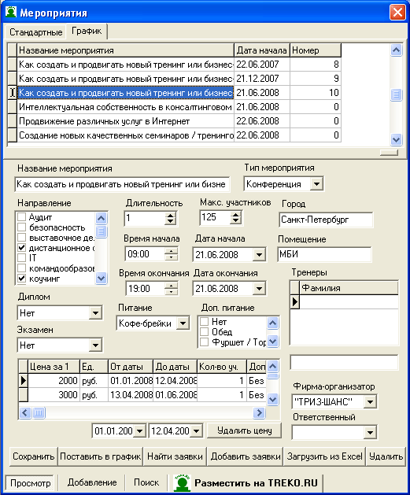
Task: Open the Тип мероприятия dropdown
Action: pyautogui.click(x=316, y=183)
